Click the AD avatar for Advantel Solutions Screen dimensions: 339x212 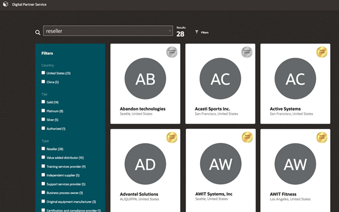(145, 164)
